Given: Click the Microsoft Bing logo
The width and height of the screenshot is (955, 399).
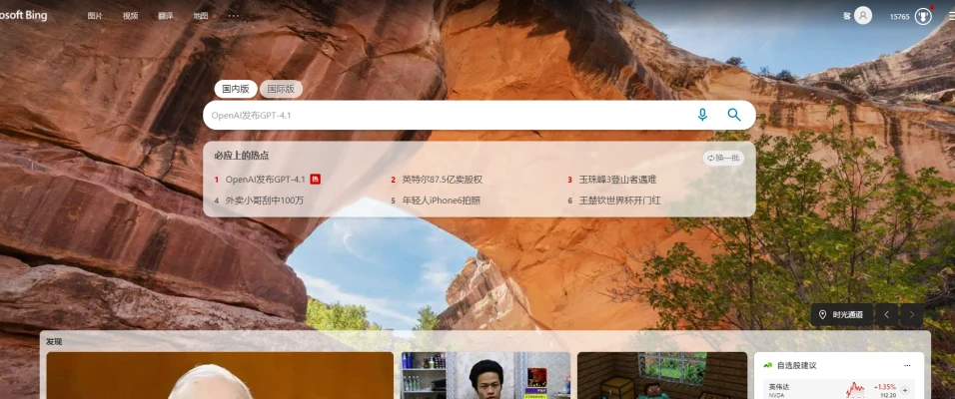Looking at the screenshot, I should [23, 16].
